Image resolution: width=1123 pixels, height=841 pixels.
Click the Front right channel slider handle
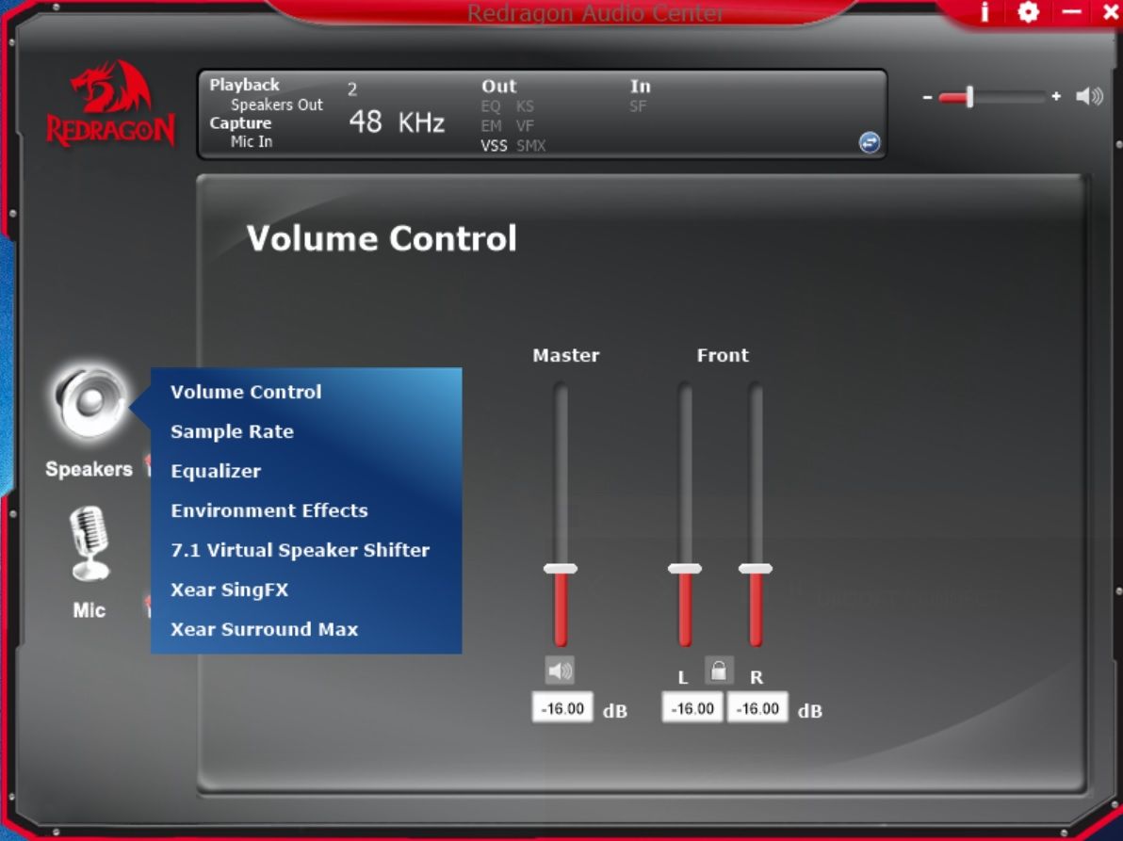tap(756, 568)
